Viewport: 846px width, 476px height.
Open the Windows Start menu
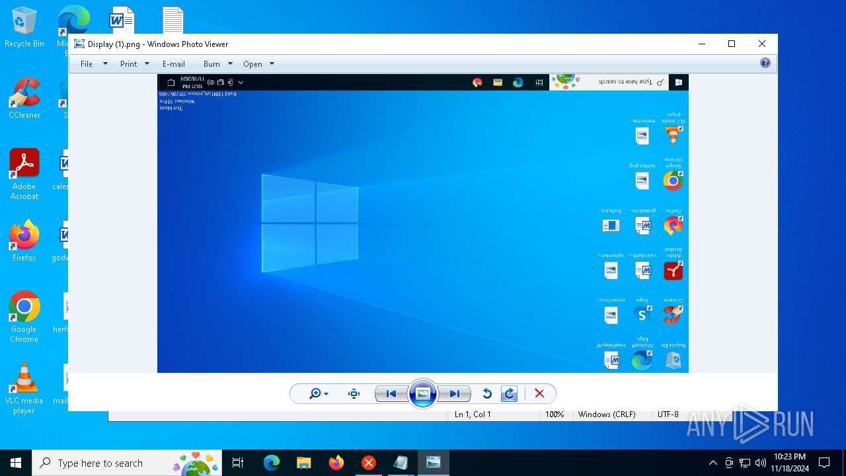[16, 463]
